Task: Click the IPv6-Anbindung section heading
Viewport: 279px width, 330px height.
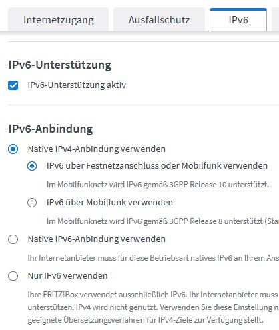Action: 51,129
